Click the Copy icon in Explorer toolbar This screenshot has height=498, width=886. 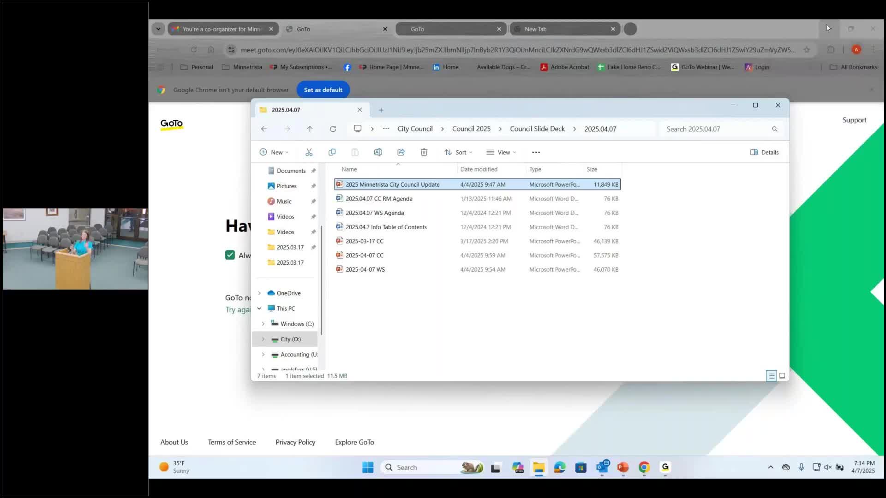pos(332,152)
